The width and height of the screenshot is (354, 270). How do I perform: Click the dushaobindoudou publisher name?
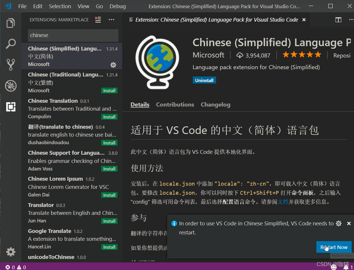point(48,142)
